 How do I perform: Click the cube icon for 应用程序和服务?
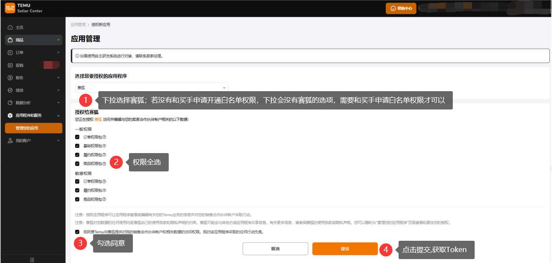point(10,116)
